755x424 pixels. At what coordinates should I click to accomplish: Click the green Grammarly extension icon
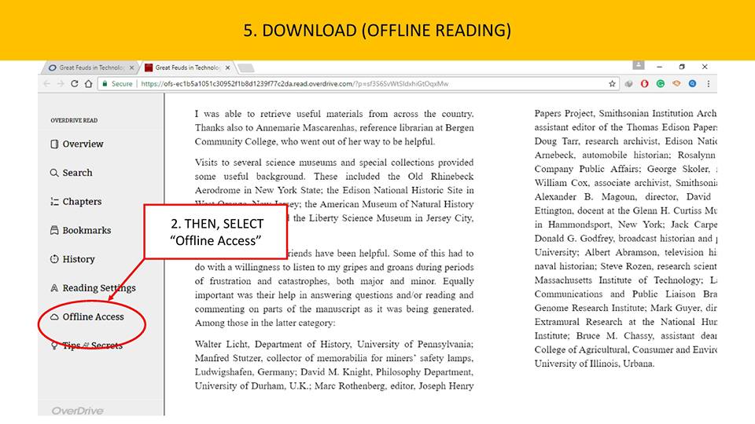[x=660, y=84]
